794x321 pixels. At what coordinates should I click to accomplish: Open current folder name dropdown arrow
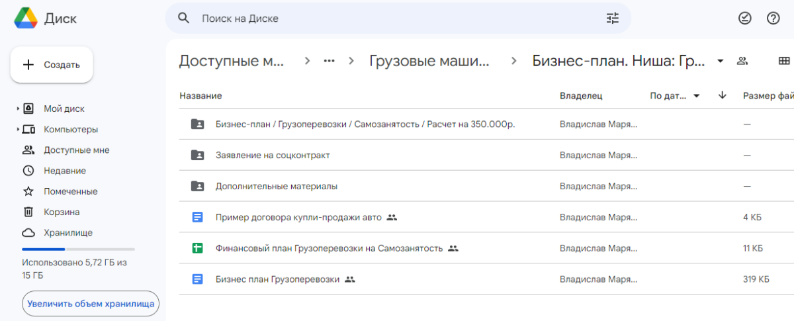[720, 62]
